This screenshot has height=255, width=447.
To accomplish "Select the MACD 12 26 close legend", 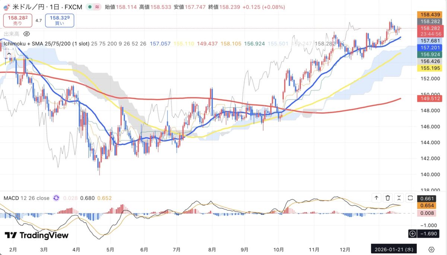I will click(26, 198).
